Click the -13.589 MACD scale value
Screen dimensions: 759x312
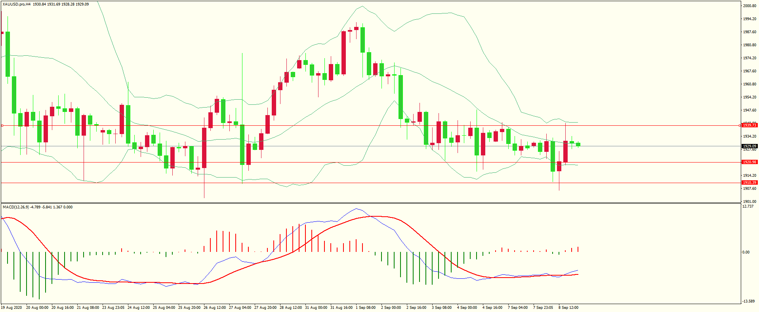(749, 301)
